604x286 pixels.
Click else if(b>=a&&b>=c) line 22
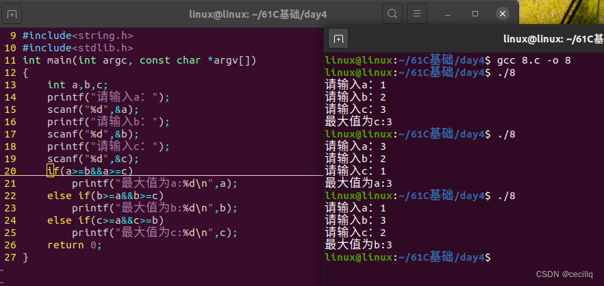[105, 196]
